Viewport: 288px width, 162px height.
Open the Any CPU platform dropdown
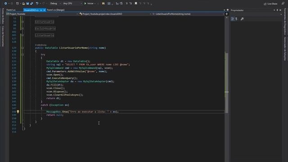(x=72, y=4)
